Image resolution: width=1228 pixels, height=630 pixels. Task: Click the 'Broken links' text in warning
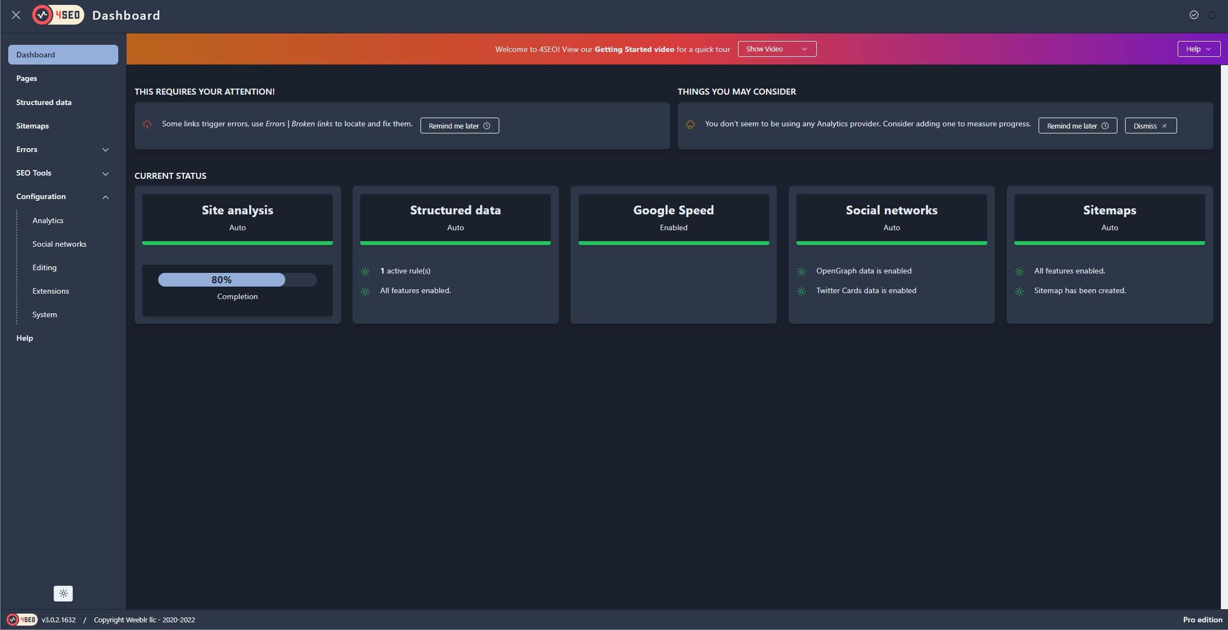[x=312, y=124]
